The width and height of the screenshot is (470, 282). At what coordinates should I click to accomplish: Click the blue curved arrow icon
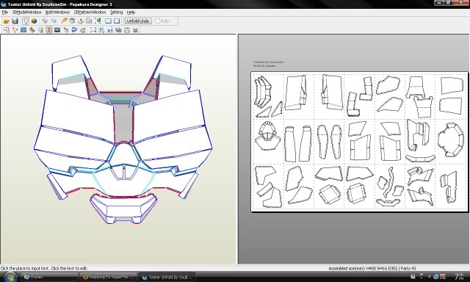(x=74, y=29)
